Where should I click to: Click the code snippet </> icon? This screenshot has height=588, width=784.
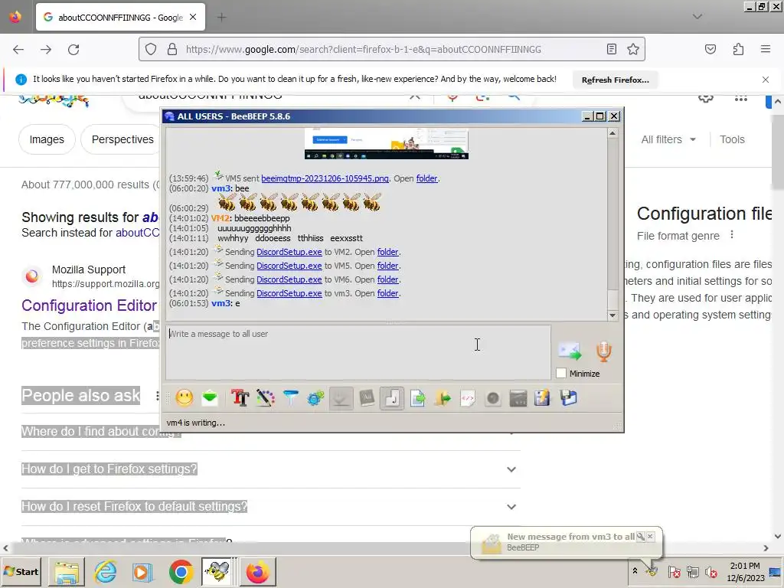(468, 398)
